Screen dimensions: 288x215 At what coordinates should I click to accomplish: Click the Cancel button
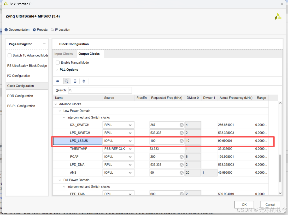[x=270, y=205]
